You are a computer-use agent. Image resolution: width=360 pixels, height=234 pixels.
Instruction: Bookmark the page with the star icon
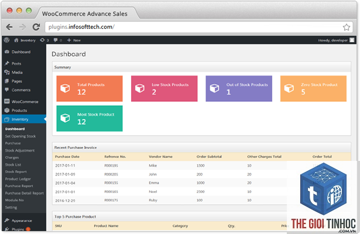pos(347,27)
